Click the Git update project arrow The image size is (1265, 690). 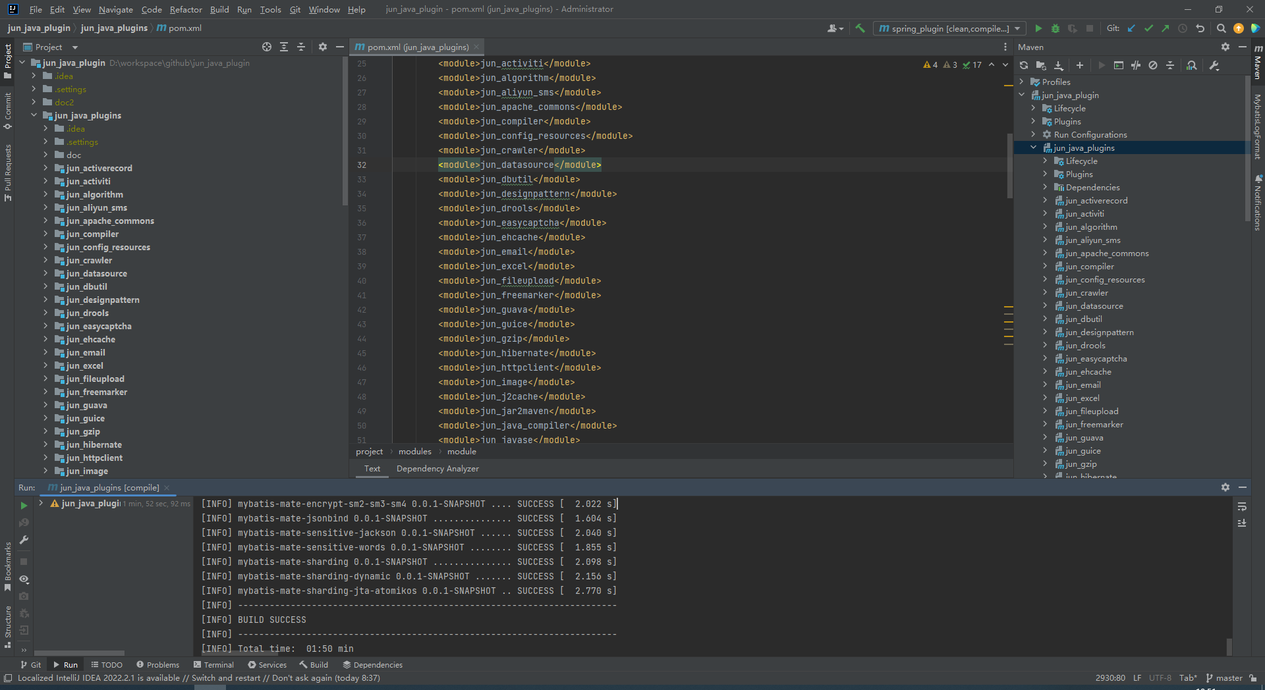coord(1131,28)
